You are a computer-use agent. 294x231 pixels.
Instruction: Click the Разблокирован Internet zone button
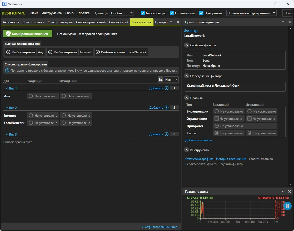(70, 52)
